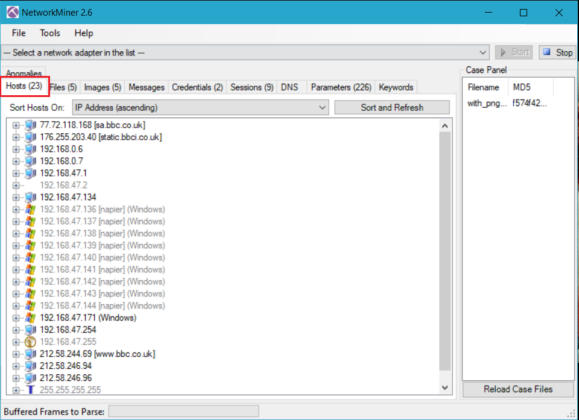The image size is (579, 420).
Task: Switch to the Parameters (226) tab
Action: point(341,87)
